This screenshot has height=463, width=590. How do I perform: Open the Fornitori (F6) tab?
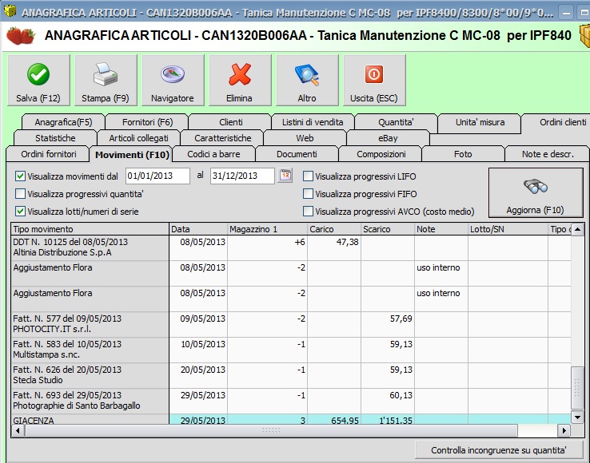click(147, 122)
